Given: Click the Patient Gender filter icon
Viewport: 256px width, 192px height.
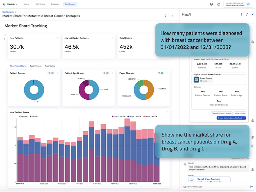Looking at the screenshot, I should click(49, 73).
